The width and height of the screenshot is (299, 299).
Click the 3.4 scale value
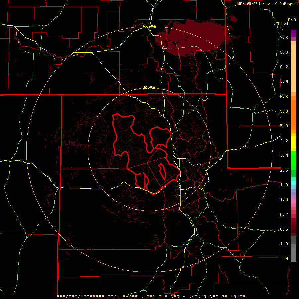coord(284,155)
